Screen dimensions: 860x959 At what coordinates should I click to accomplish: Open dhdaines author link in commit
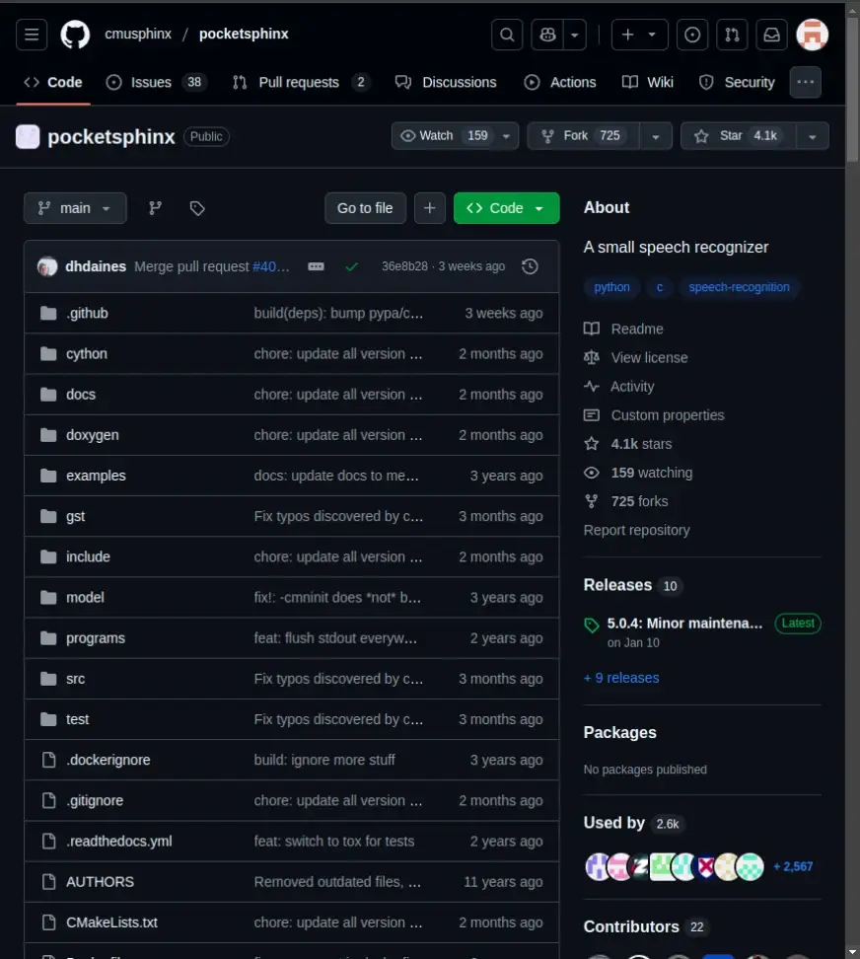point(96,266)
